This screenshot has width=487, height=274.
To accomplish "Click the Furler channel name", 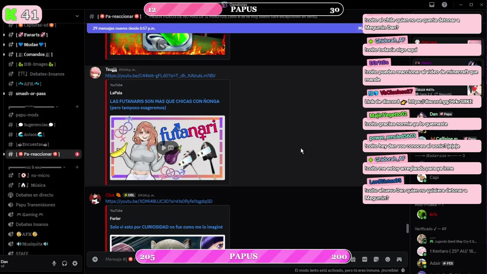I will coord(115,218).
